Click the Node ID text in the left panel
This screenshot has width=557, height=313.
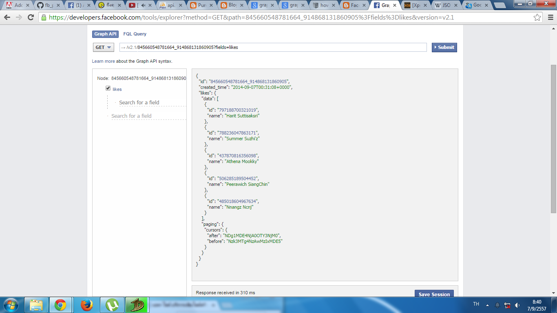pos(148,78)
